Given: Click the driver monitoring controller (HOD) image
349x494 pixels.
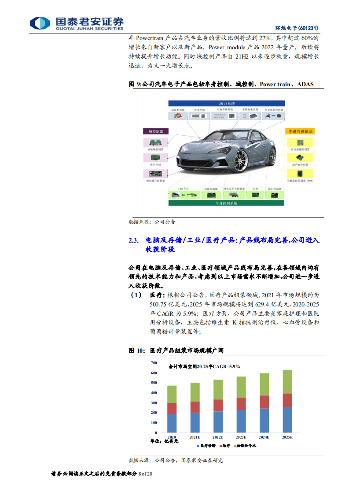Looking at the screenshot, I should point(300,173).
